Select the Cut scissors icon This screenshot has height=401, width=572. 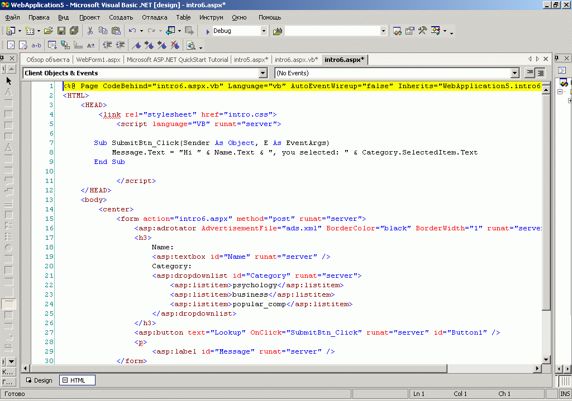(90, 31)
